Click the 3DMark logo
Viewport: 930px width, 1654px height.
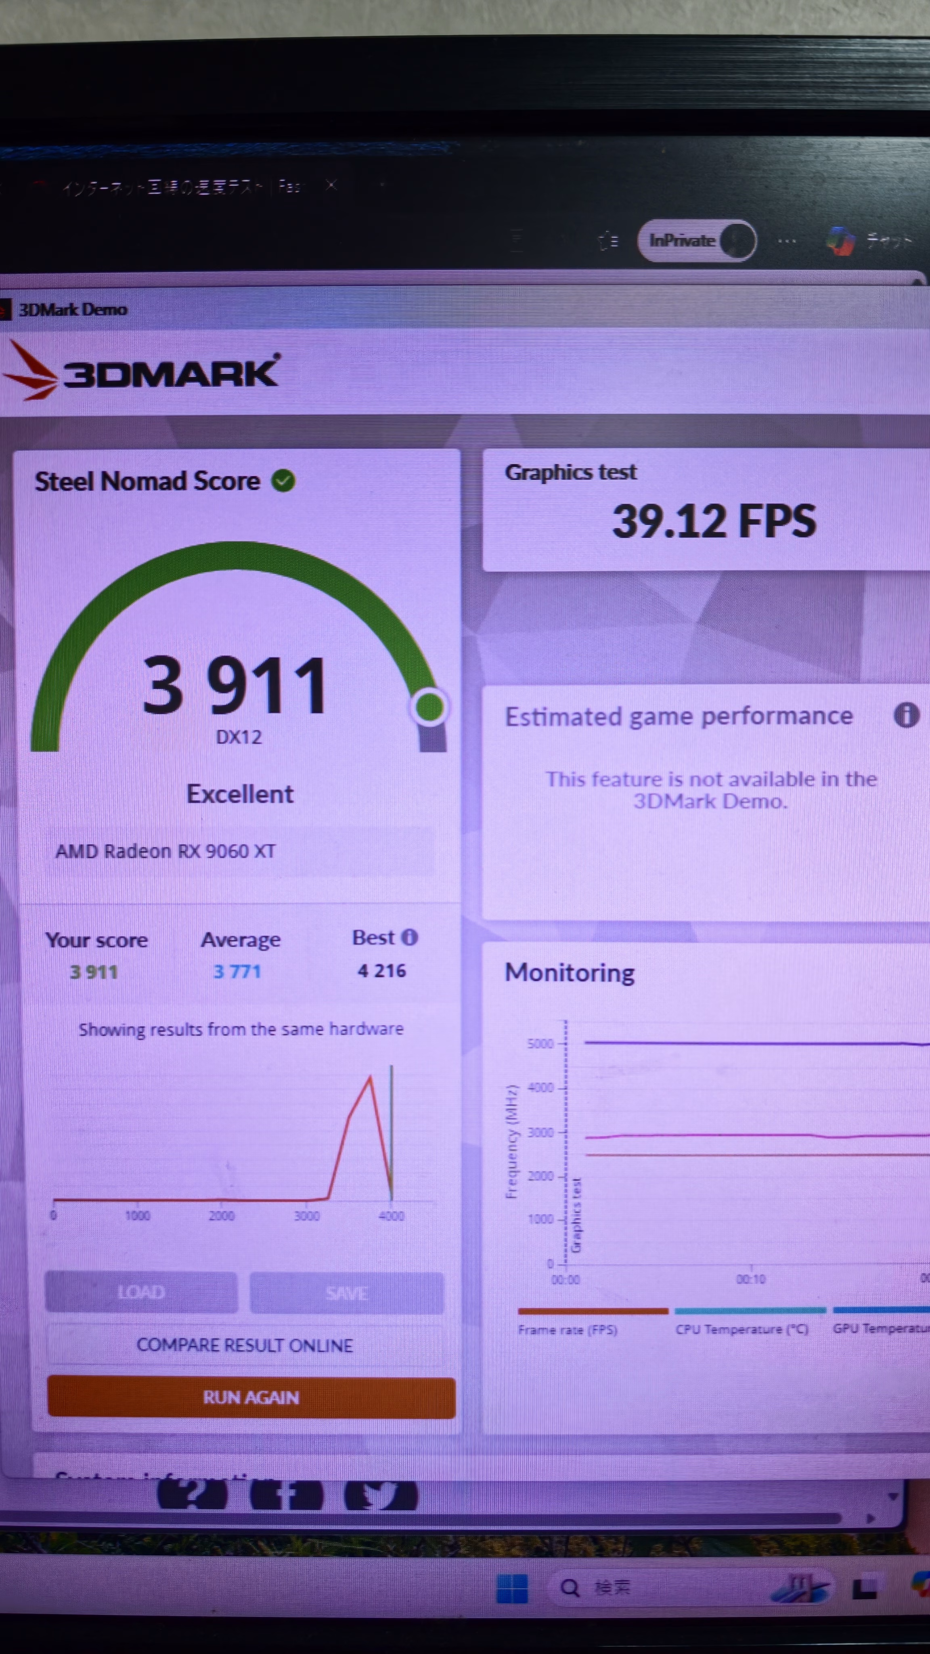click(141, 370)
